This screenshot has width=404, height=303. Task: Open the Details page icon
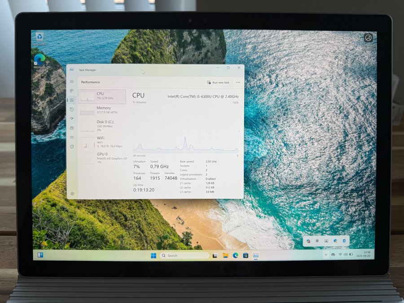(x=72, y=137)
